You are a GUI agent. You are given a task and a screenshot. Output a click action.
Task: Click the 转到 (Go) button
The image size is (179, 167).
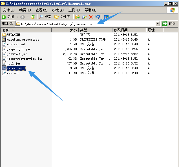pos(169,24)
